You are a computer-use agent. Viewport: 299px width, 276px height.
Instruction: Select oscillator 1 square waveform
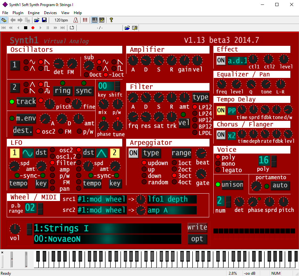(x=41, y=68)
